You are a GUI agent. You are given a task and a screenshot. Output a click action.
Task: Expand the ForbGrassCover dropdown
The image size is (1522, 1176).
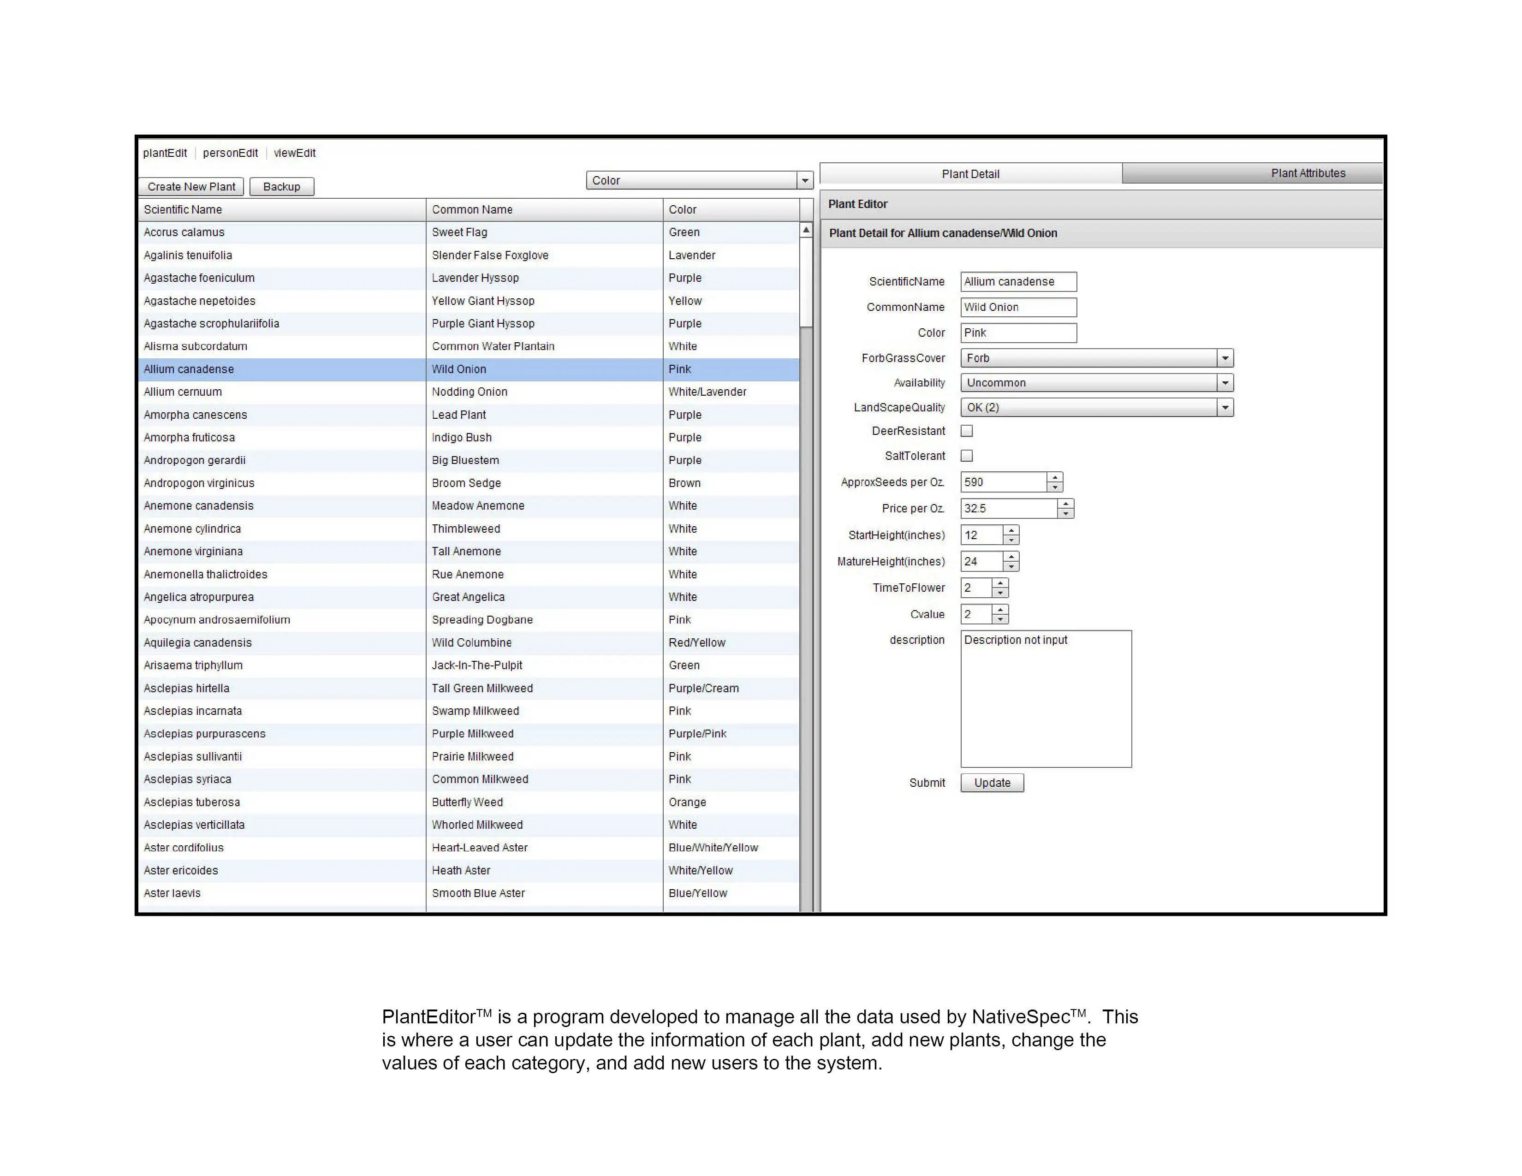pyautogui.click(x=1097, y=358)
